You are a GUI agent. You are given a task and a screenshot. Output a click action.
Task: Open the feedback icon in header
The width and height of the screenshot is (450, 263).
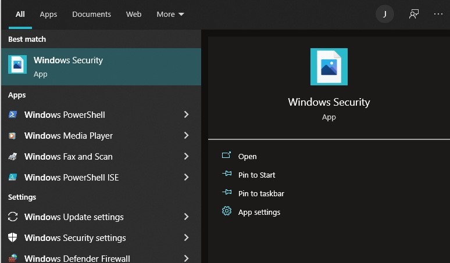tap(413, 14)
